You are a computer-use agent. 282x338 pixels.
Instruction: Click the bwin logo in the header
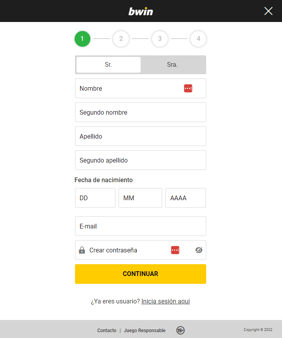[x=140, y=11]
